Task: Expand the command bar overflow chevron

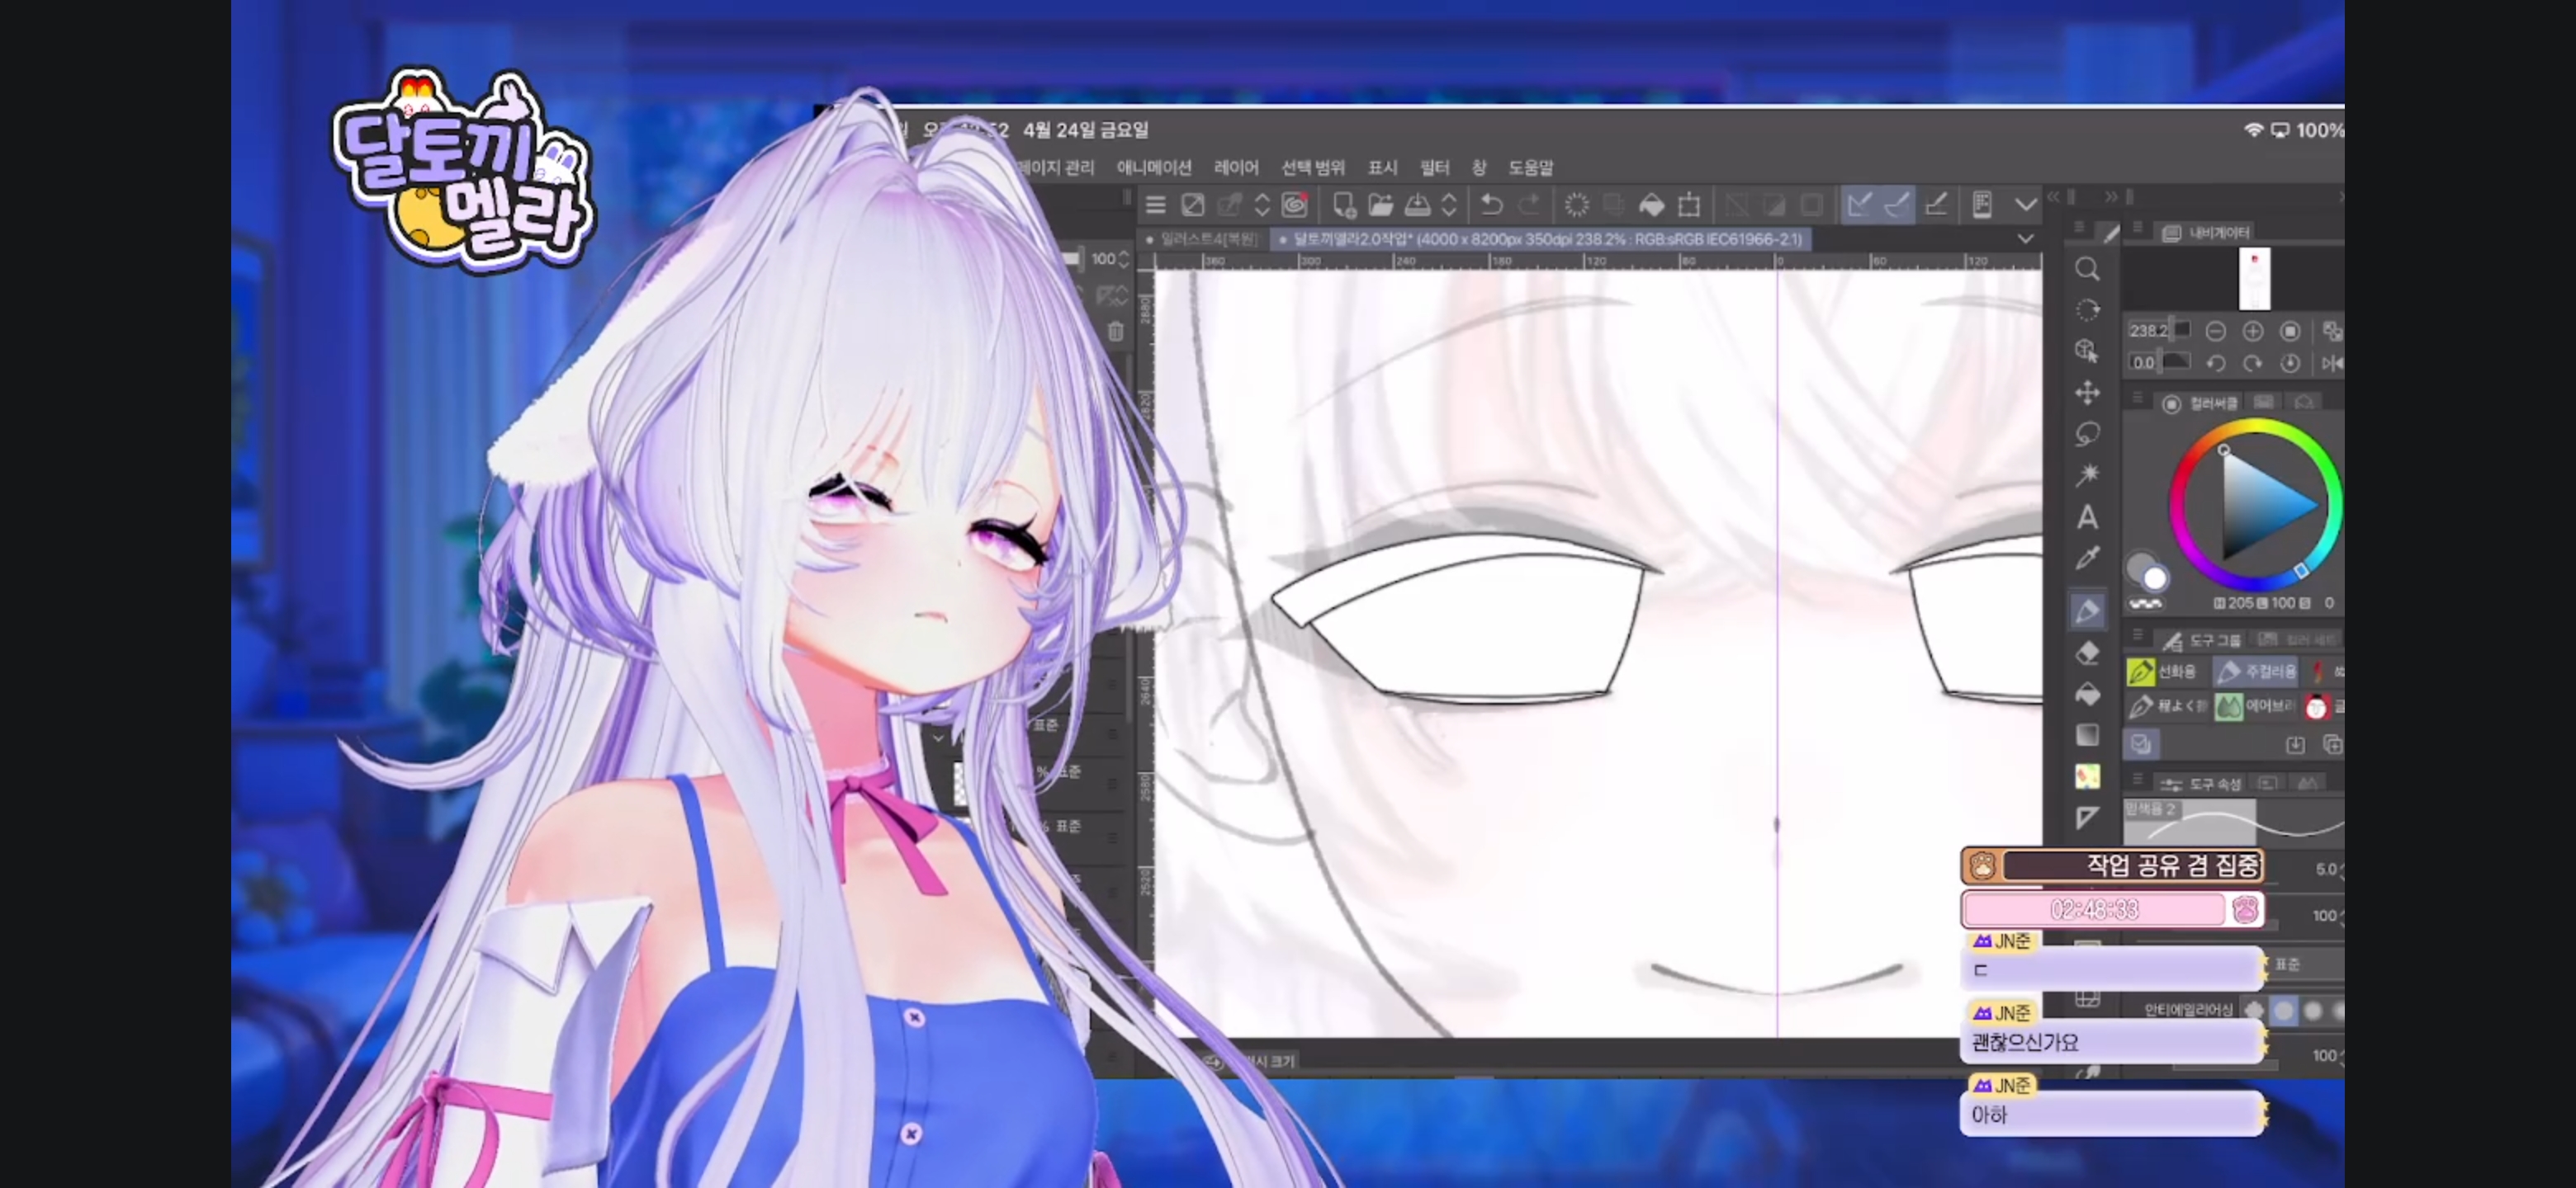Action: point(2026,205)
